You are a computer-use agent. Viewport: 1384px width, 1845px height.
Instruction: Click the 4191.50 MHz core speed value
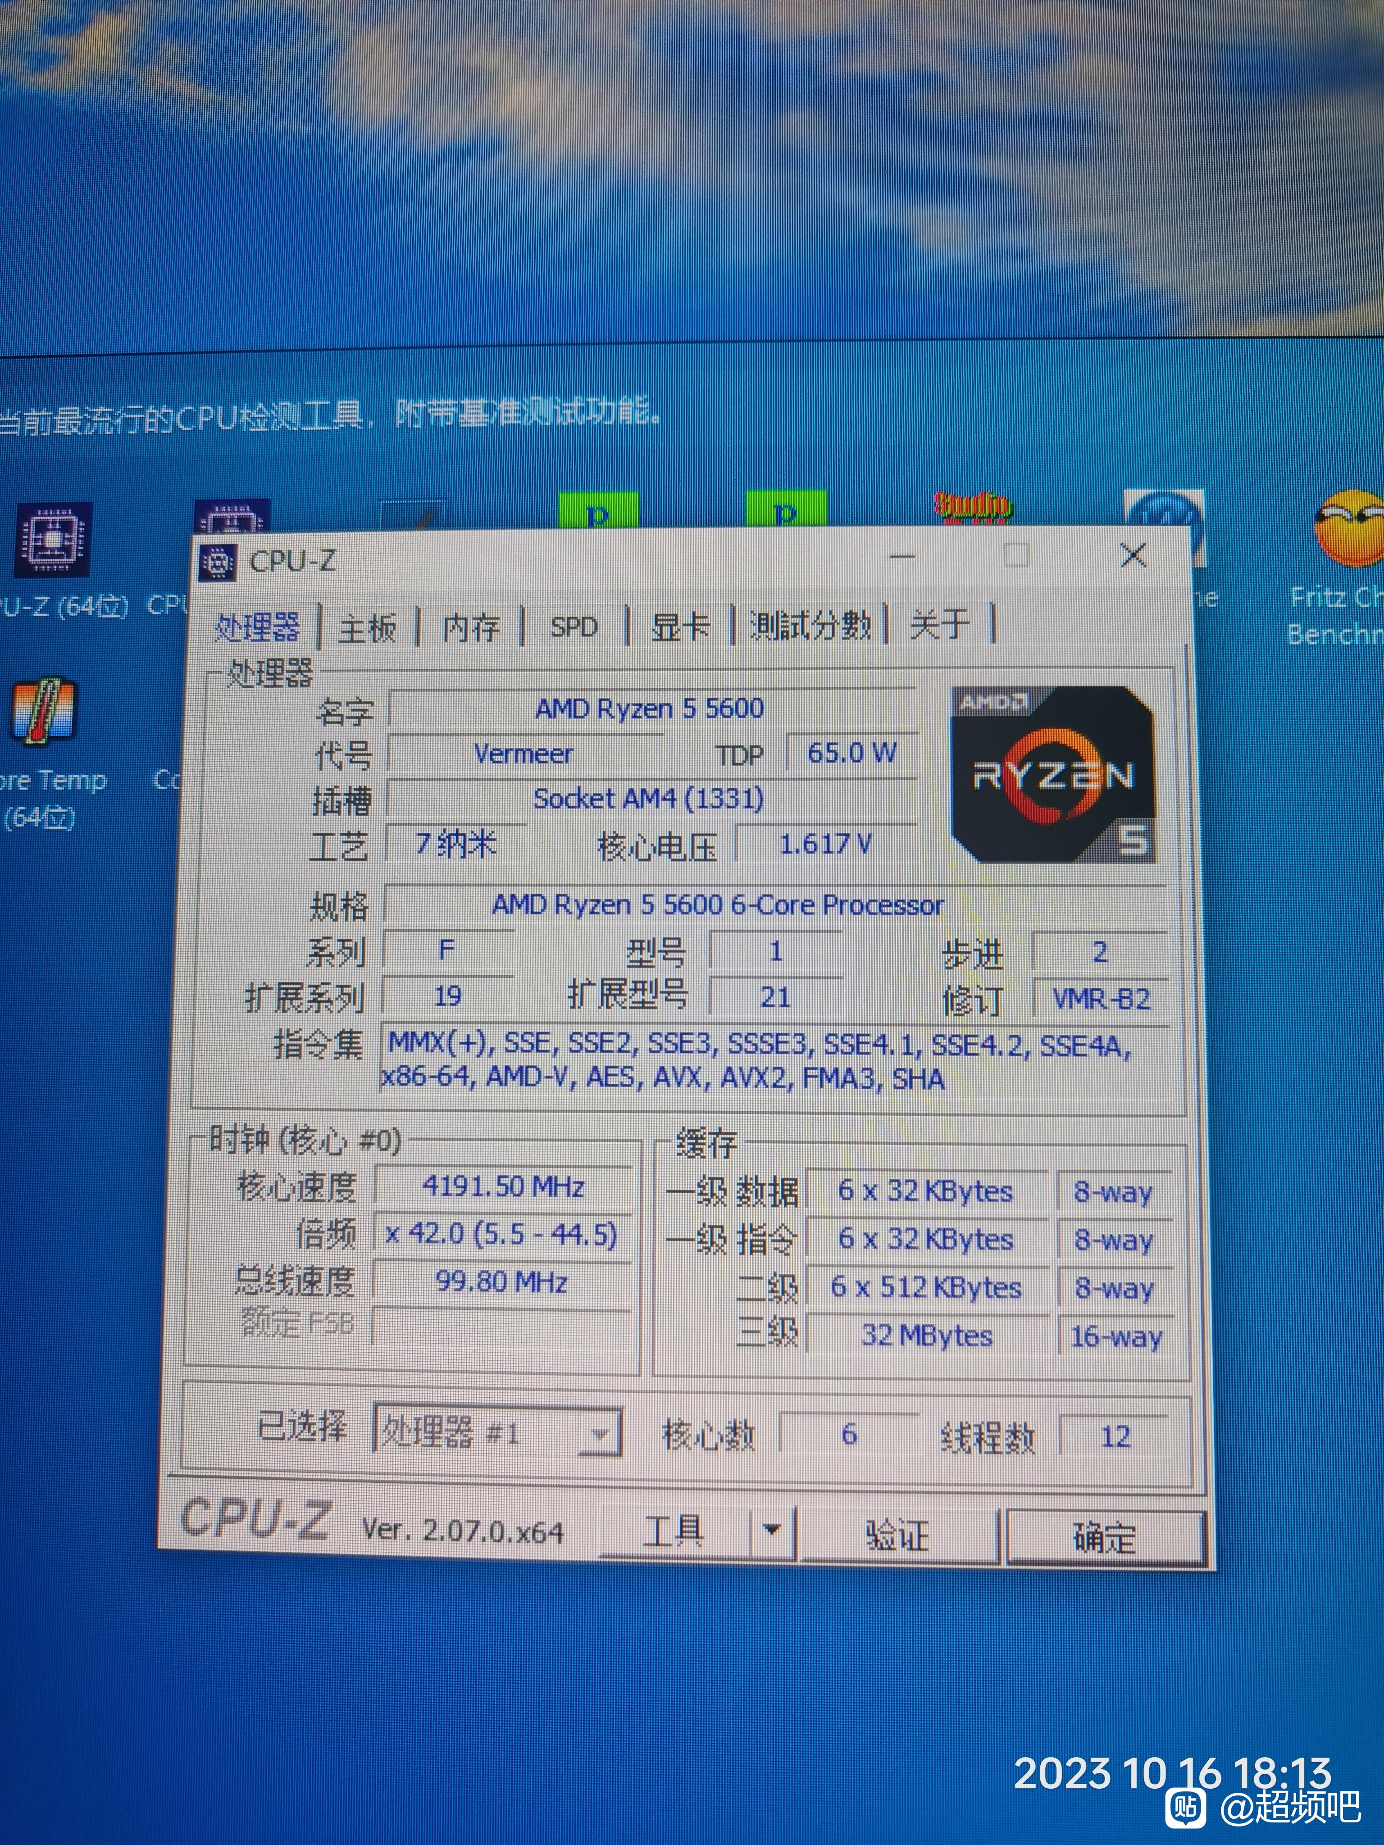[x=503, y=1187]
